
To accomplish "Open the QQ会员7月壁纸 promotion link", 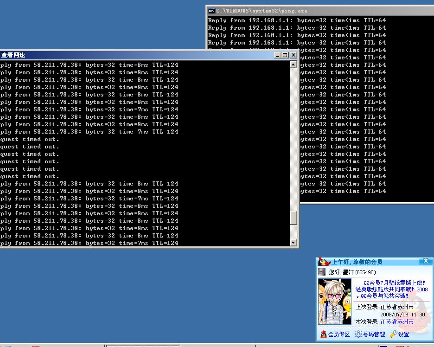I will click(391, 289).
